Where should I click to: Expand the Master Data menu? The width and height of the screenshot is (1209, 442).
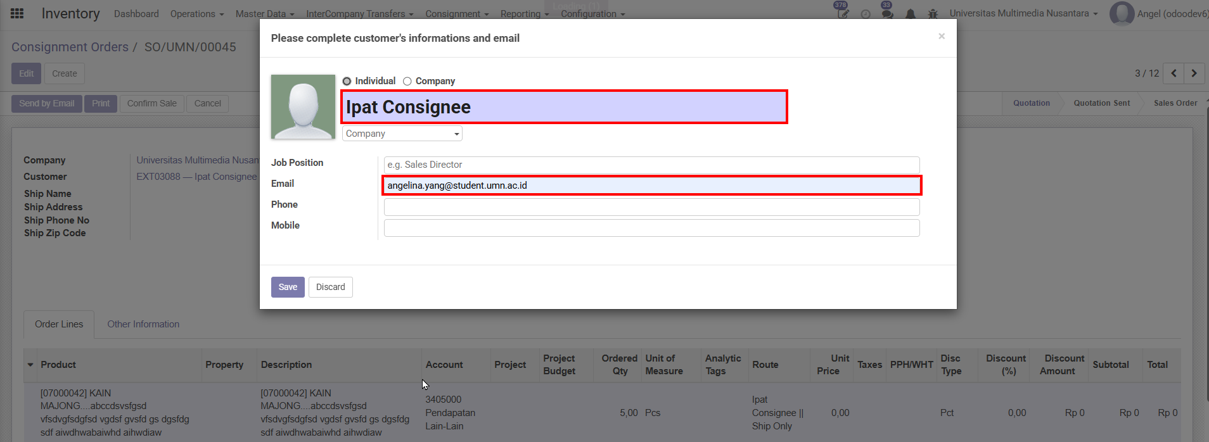pyautogui.click(x=264, y=14)
